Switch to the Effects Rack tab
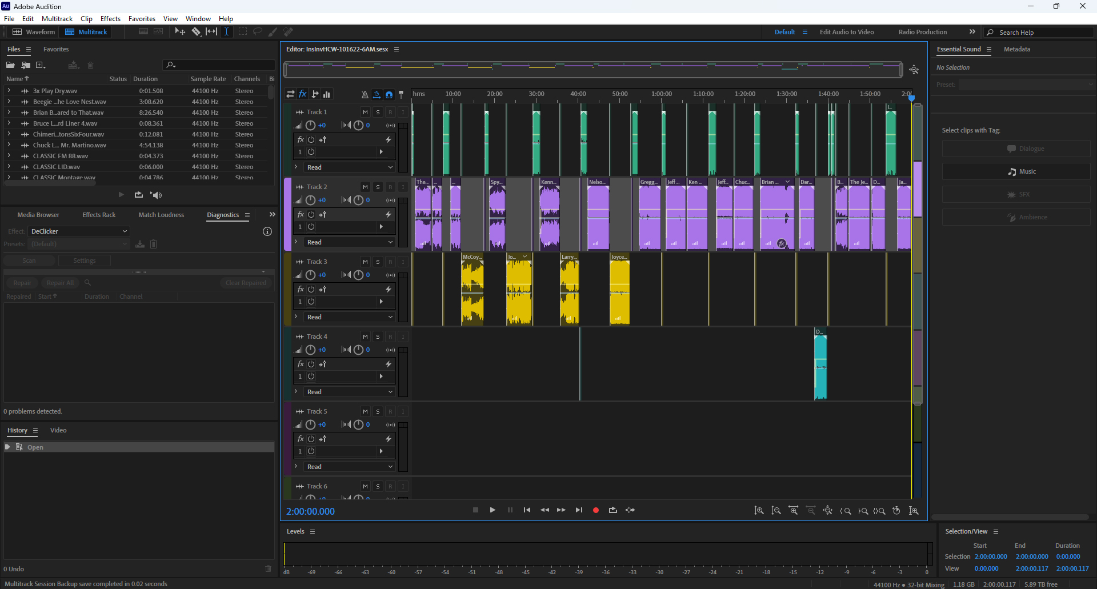This screenshot has height=589, width=1097. (x=99, y=215)
